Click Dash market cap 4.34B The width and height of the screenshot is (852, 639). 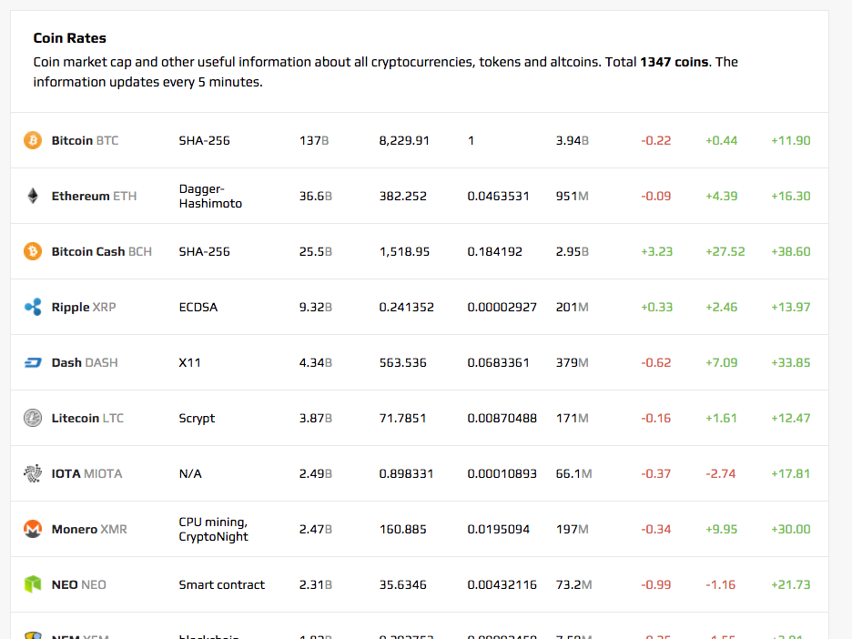tap(316, 362)
